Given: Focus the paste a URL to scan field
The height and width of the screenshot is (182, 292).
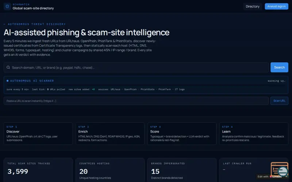Looking at the screenshot, I should [x=136, y=101].
